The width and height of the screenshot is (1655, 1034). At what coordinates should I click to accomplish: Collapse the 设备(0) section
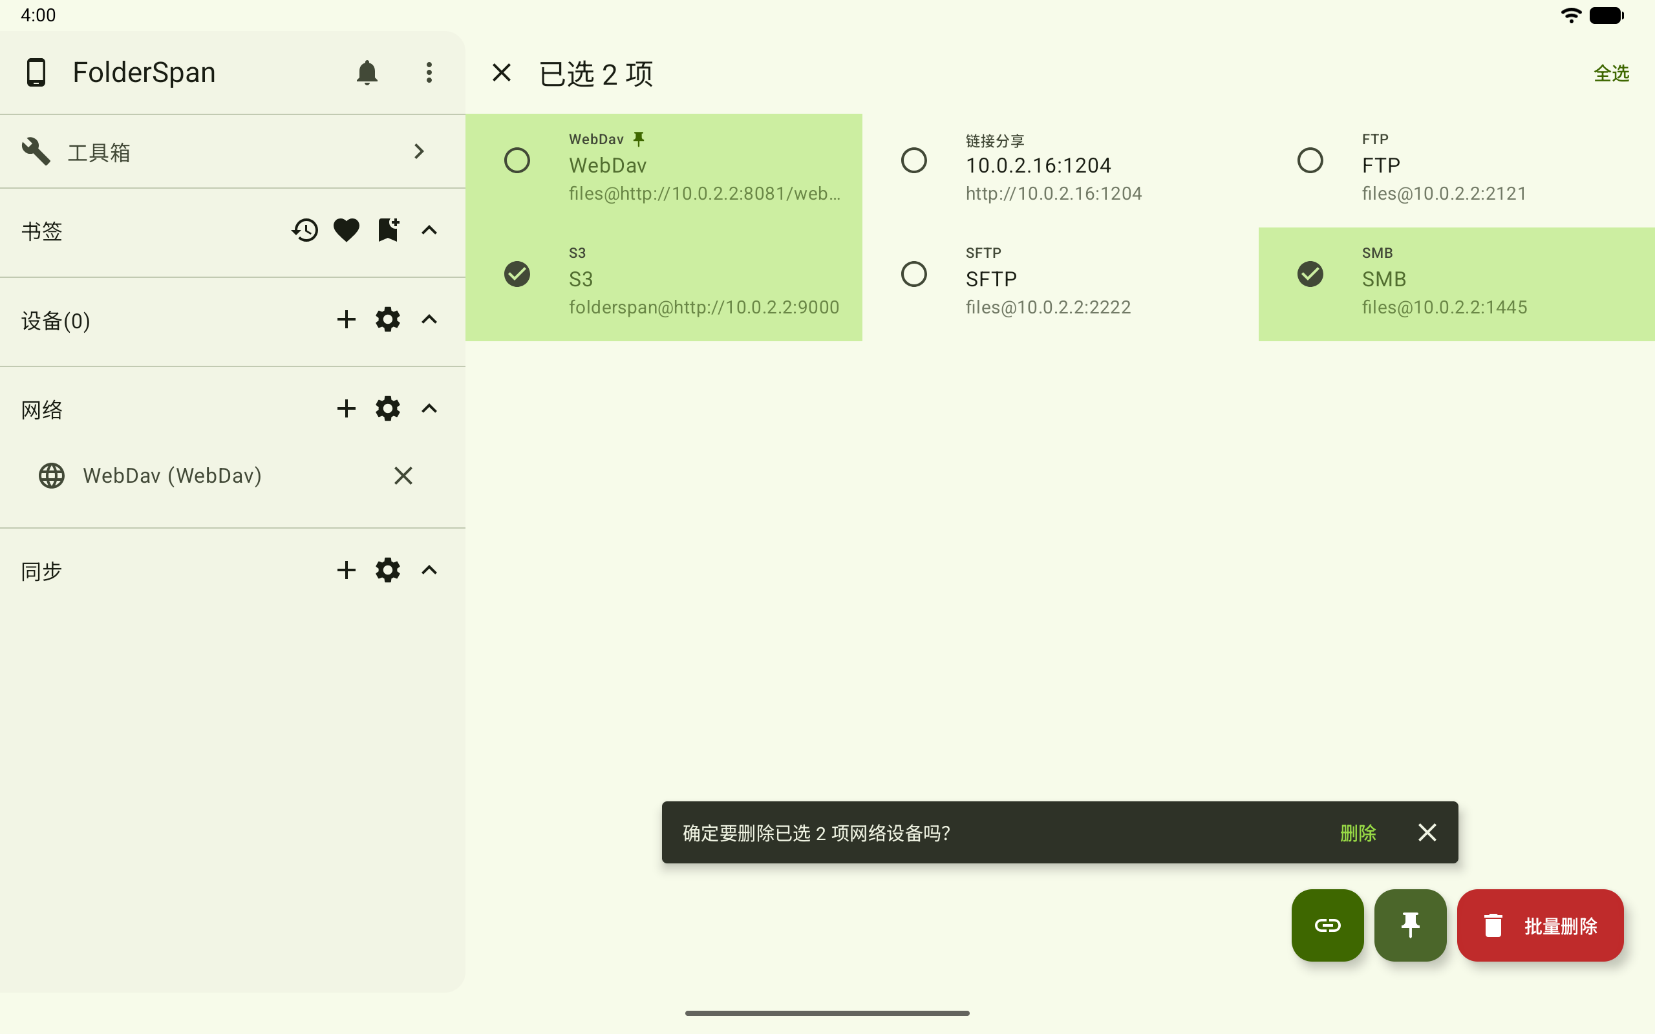429,319
